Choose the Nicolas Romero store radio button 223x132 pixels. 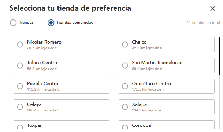[20, 45]
